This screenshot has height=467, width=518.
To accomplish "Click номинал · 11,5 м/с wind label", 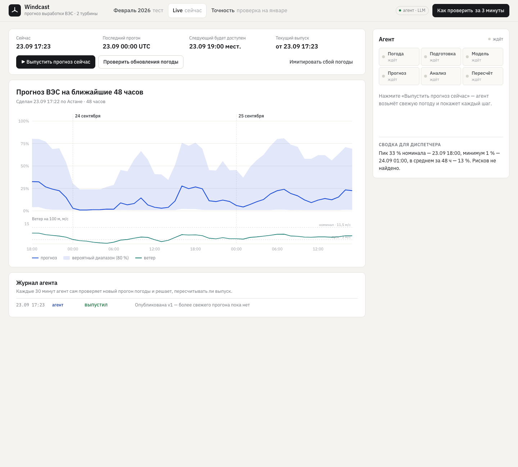I will click(335, 225).
